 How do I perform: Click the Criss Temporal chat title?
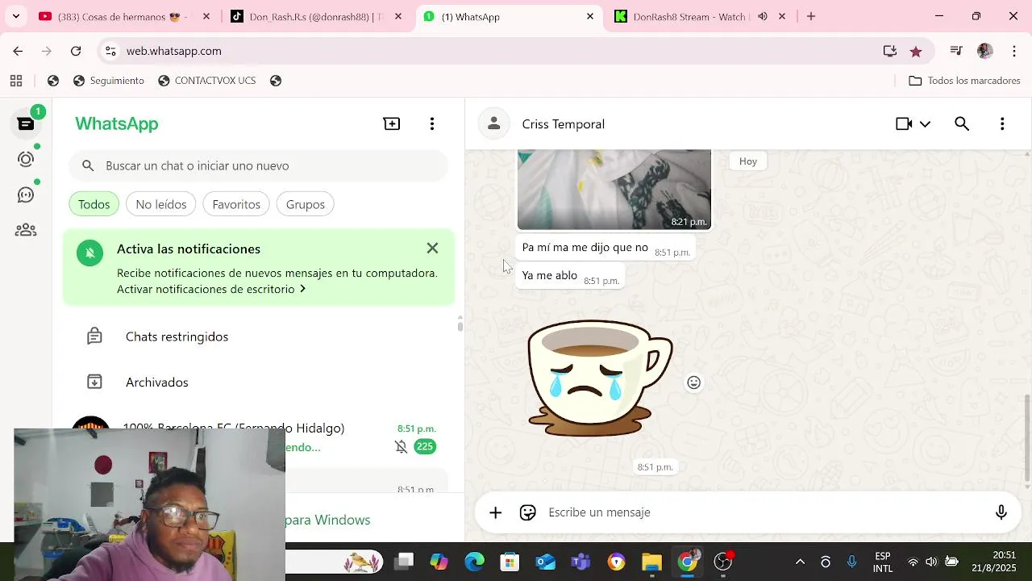[x=564, y=123]
